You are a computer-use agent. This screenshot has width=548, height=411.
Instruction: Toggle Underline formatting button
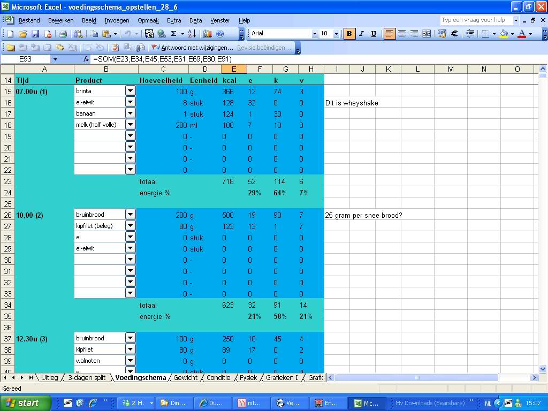click(x=374, y=34)
